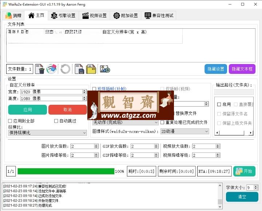The height and width of the screenshot is (211, 262).
Task: Toggle the 应用到全部 checkbox
Action: pyautogui.click(x=10, y=121)
